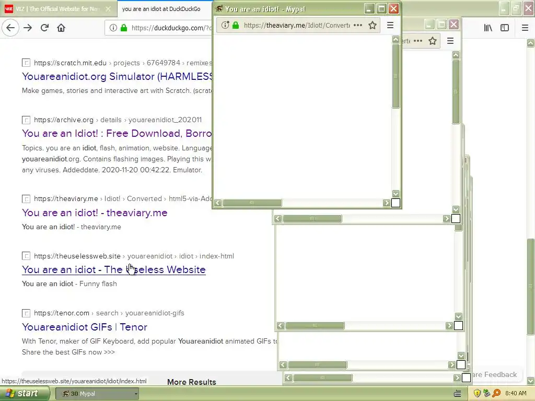The image size is (535, 401).
Task: Show site information icon in DuckDuckGo address bar
Action: 113,28
